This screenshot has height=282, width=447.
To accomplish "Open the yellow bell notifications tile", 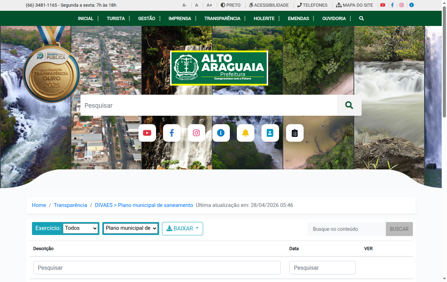I will tap(246, 133).
